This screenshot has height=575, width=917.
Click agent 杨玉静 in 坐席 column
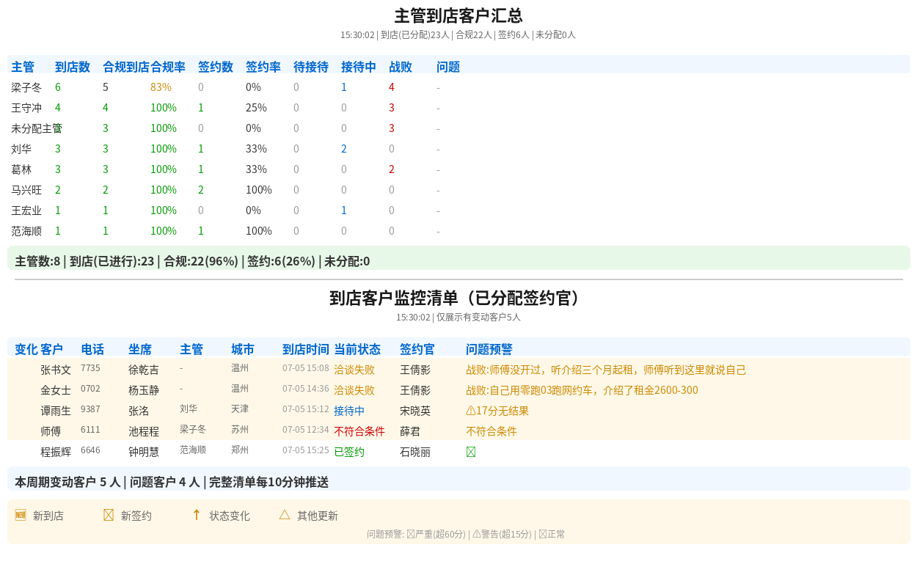(x=144, y=390)
